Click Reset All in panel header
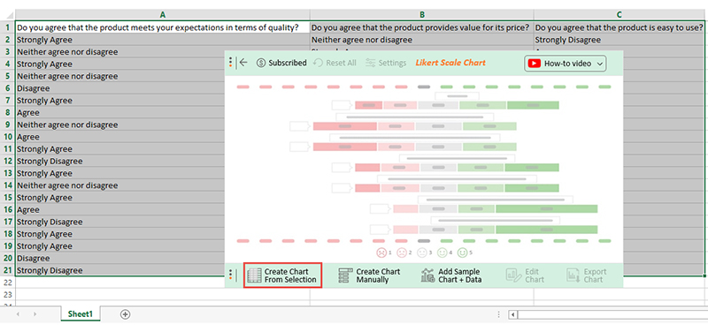Image resolution: width=708 pixels, height=332 pixels. (335, 63)
